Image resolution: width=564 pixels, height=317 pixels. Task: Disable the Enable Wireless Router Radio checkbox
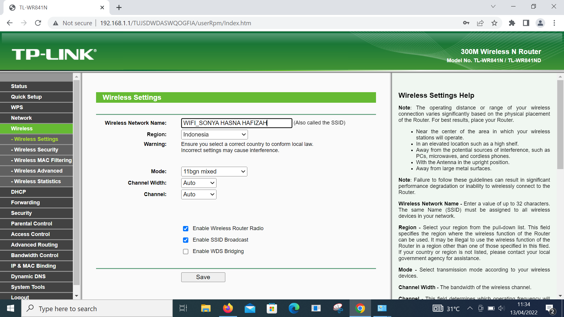[186, 229]
